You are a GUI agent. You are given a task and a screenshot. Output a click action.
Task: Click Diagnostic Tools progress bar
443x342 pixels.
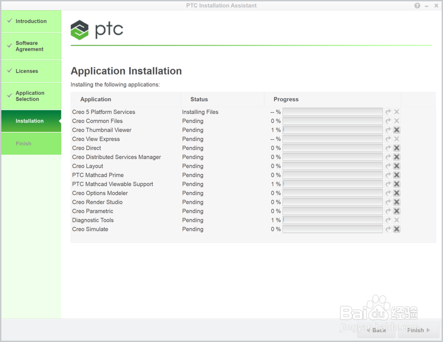tap(333, 220)
